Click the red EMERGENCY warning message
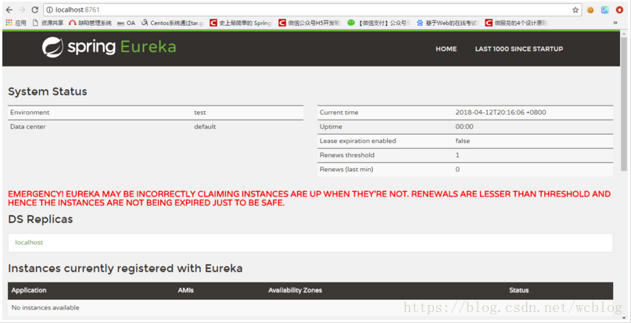The height and width of the screenshot is (323, 631). [310, 198]
